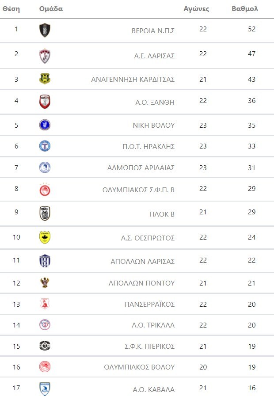Click the ΑΝΑΓΕΝΝΗΣΗ ΚΑΡΔΙΤΣΑΣ yellow crest
The image size is (274, 400).
[x=45, y=80]
